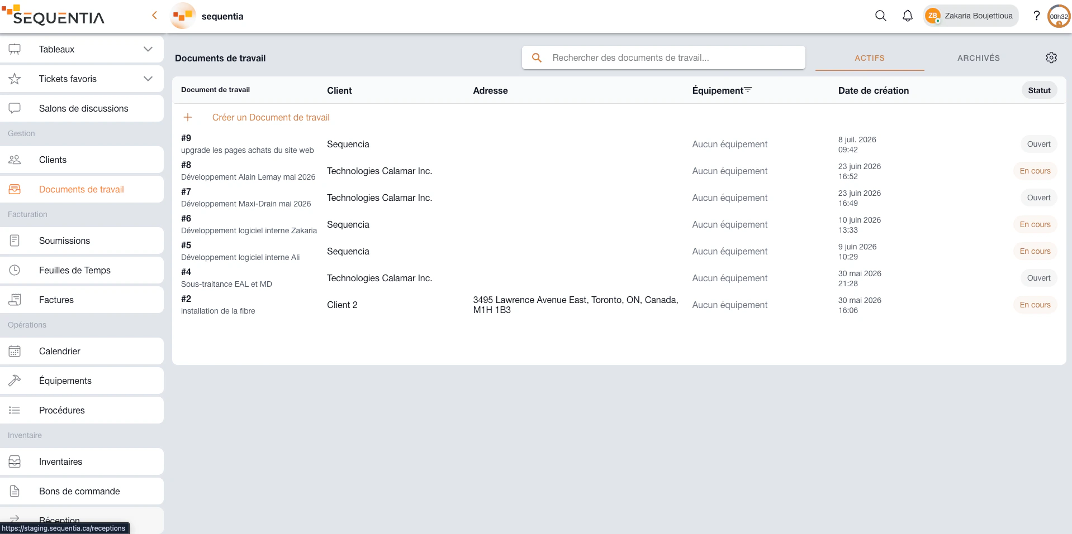Open document #7 Développement Maxi-Drain mai 2026
1072x534 pixels.
[246, 198]
